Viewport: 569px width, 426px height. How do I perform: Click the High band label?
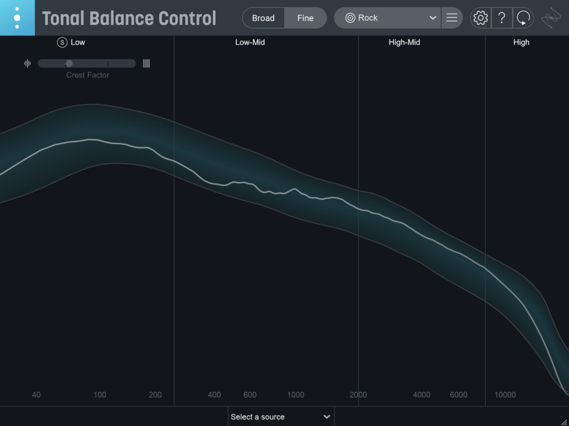tap(521, 42)
